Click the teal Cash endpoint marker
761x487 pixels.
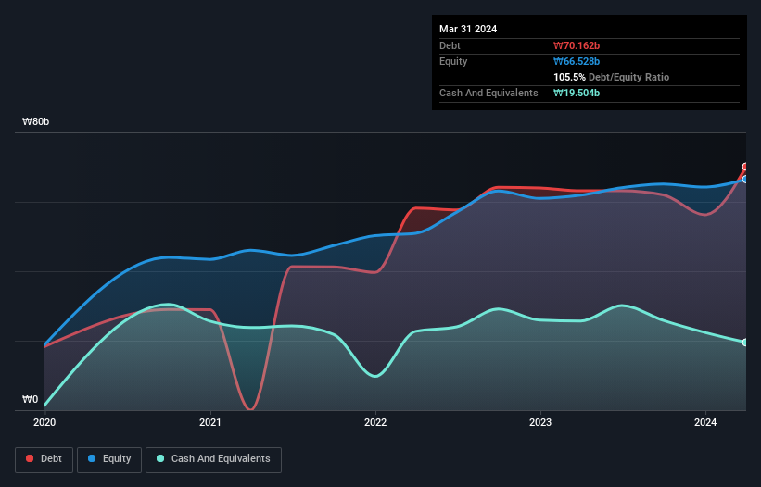[745, 343]
